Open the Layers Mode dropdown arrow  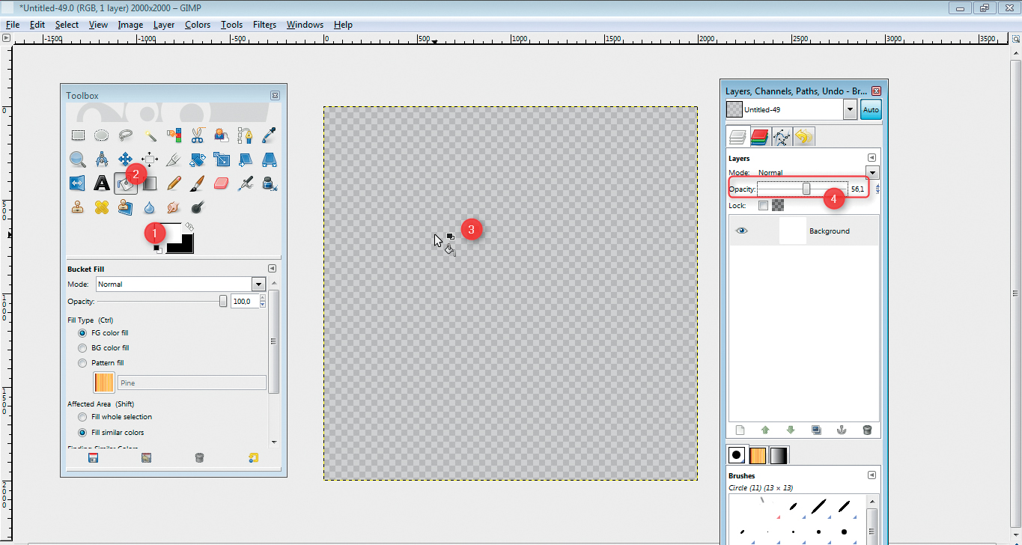point(872,173)
